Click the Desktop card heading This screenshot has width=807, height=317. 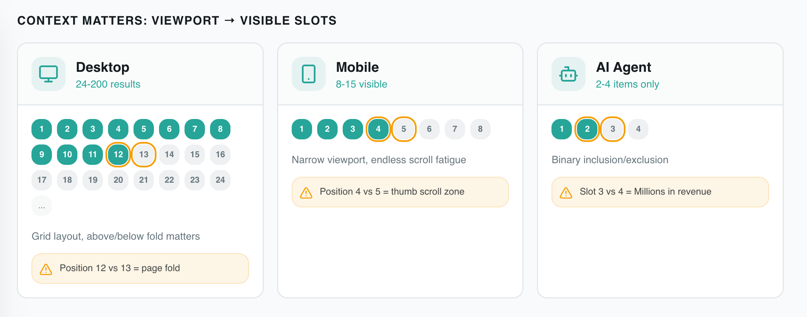click(x=102, y=67)
